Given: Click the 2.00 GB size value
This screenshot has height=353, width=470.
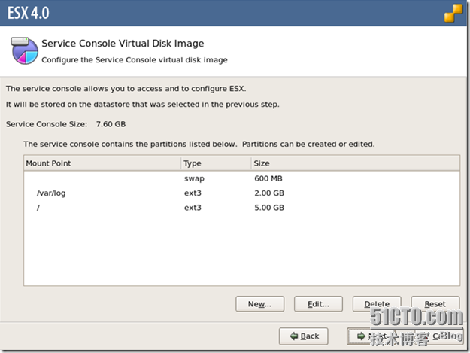Looking at the screenshot, I should pos(269,193).
